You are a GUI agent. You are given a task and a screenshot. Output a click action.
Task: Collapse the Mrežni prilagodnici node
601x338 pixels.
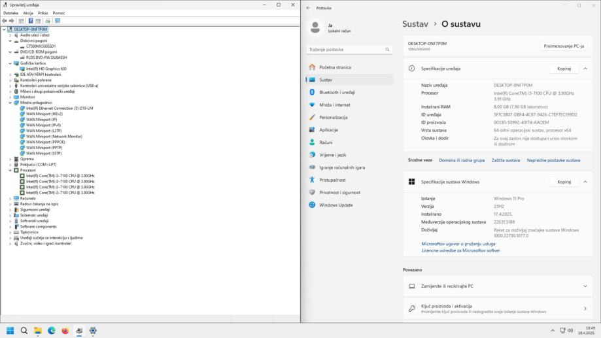click(10, 103)
